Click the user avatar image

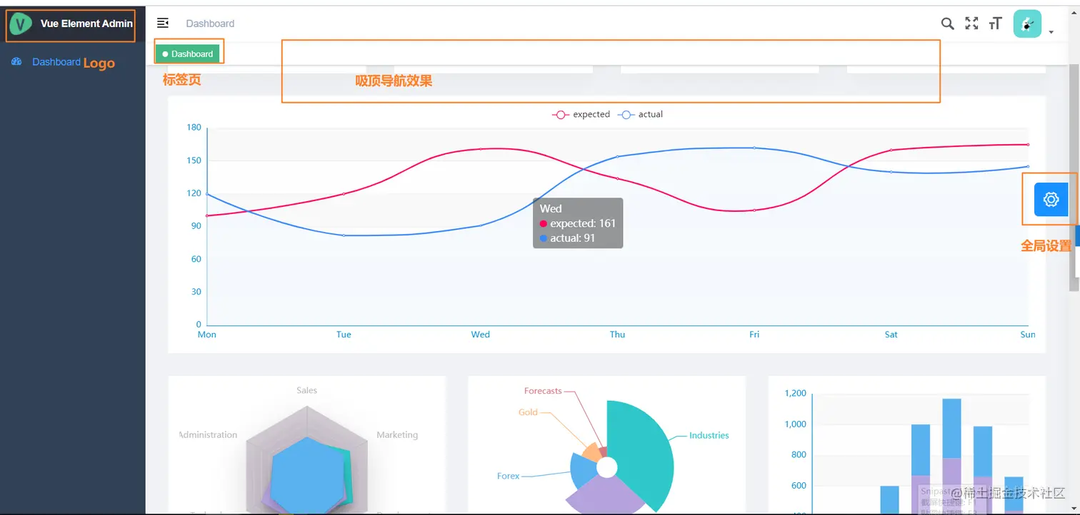coord(1027,24)
